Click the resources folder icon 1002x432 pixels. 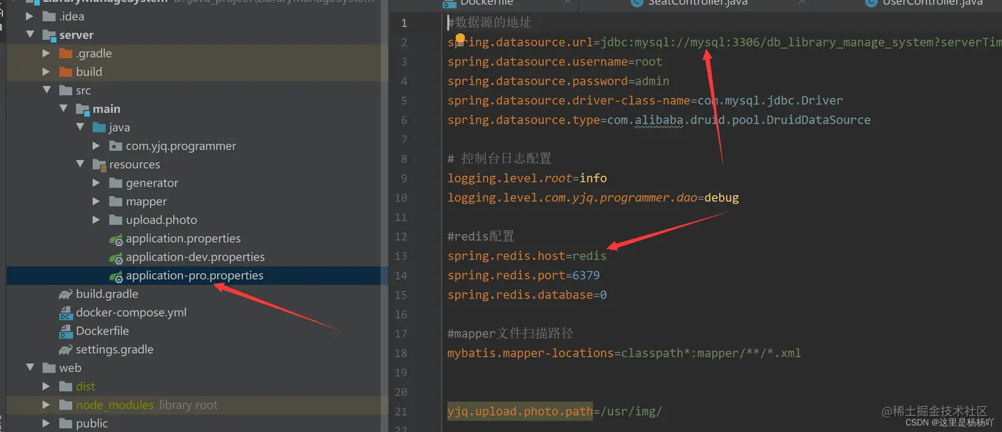99,165
